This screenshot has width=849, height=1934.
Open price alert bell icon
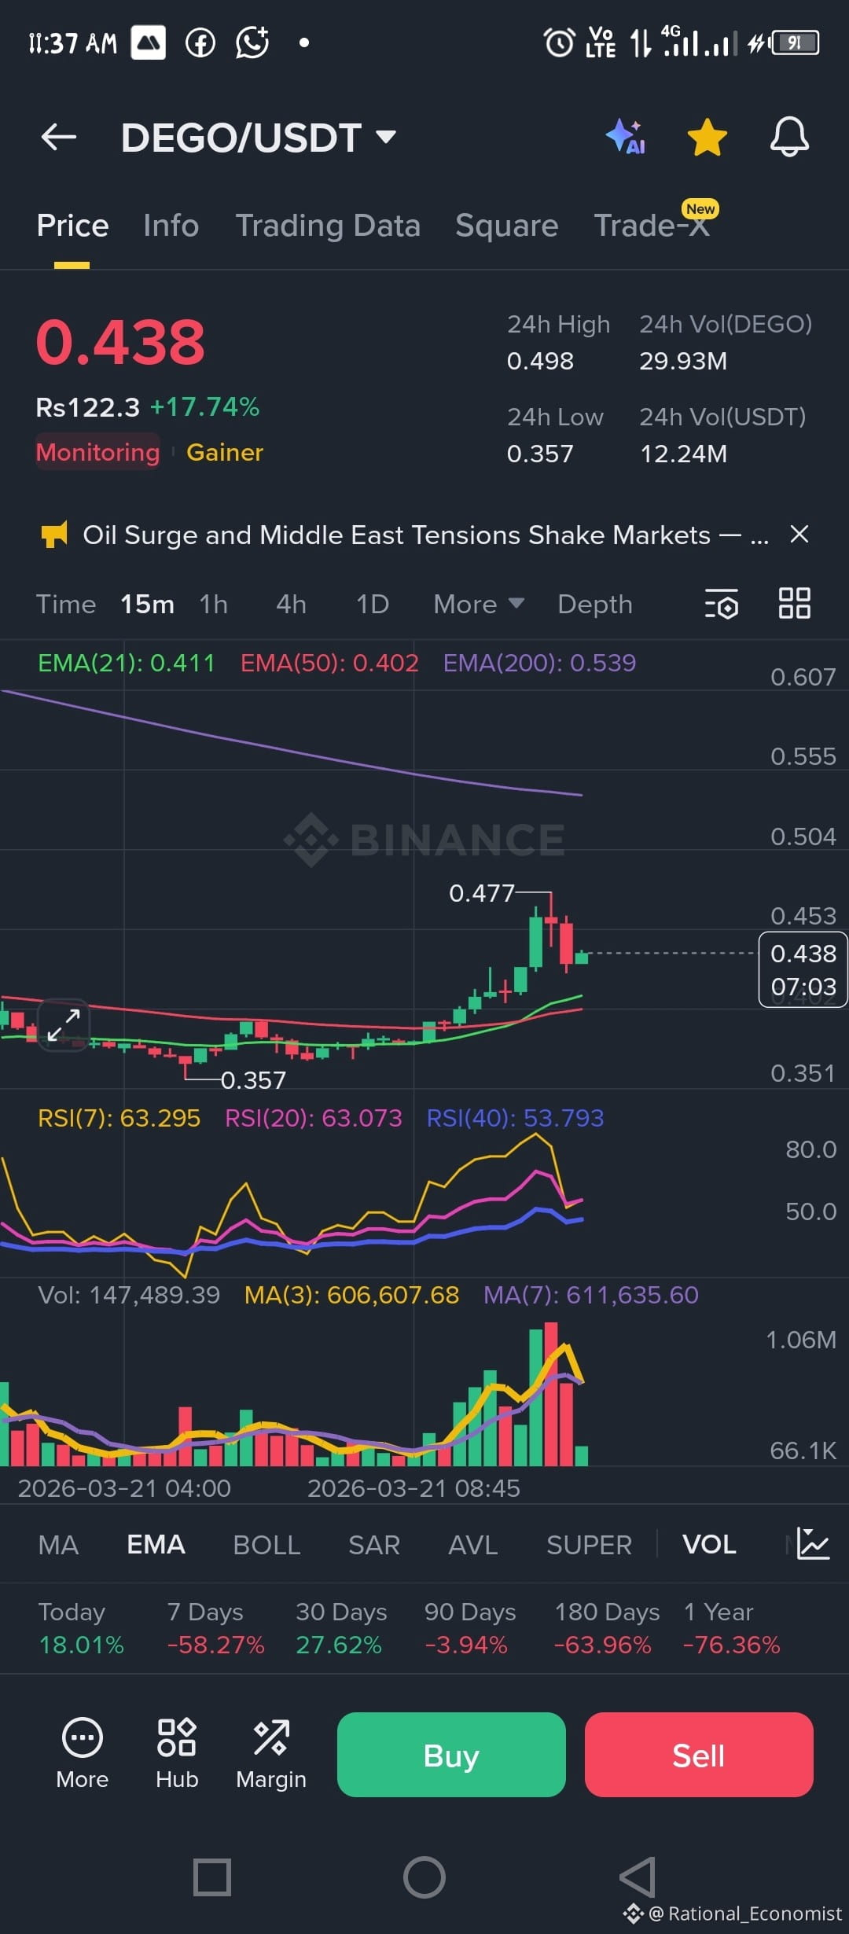(789, 137)
